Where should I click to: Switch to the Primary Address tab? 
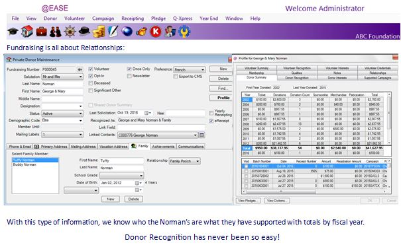[51, 147]
